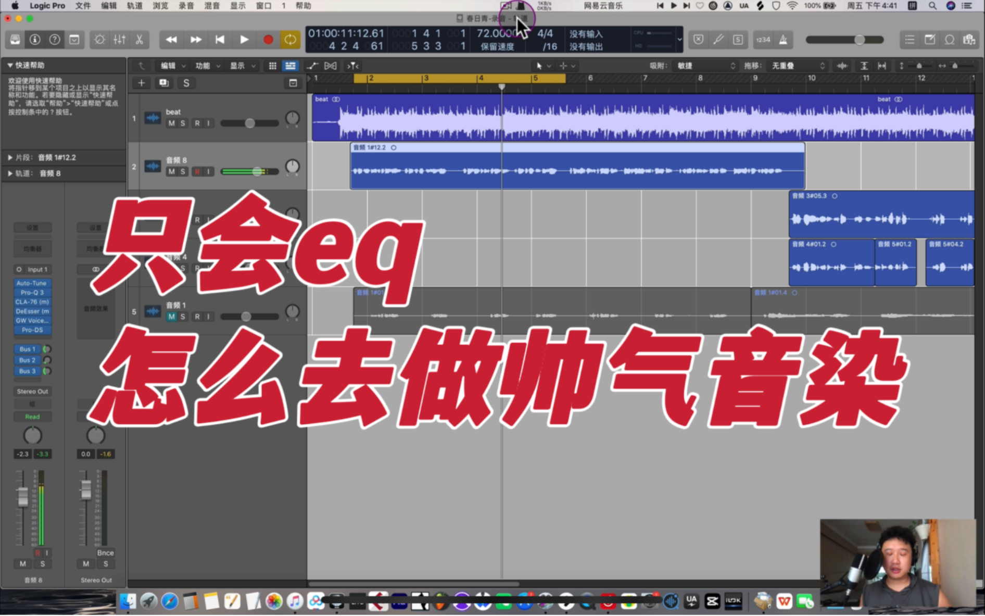
Task: Click the Read automation mode button
Action: 32,417
